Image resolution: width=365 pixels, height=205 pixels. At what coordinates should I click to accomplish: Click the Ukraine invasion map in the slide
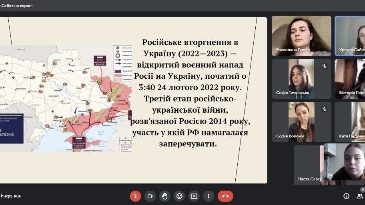(66, 98)
